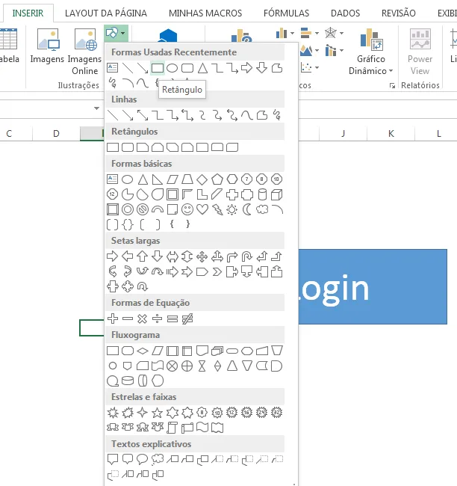Screen dimensions: 457x486
Task: Select the Vertical Scroll shape
Action: coord(172,428)
